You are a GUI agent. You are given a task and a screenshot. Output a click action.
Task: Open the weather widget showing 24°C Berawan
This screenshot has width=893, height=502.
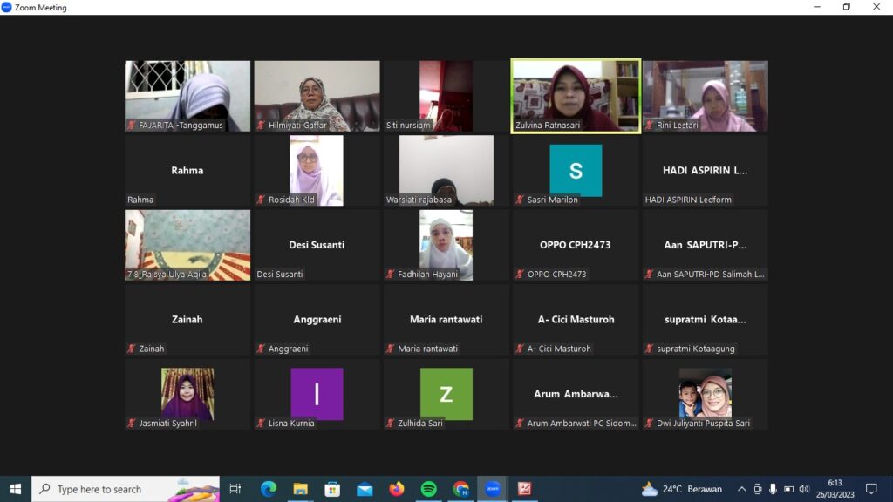682,489
